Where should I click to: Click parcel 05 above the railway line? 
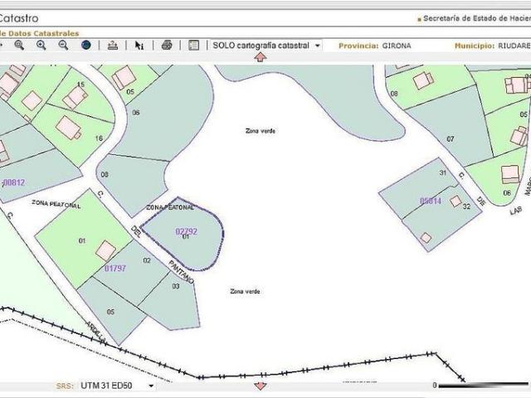pyautogui.click(x=110, y=312)
